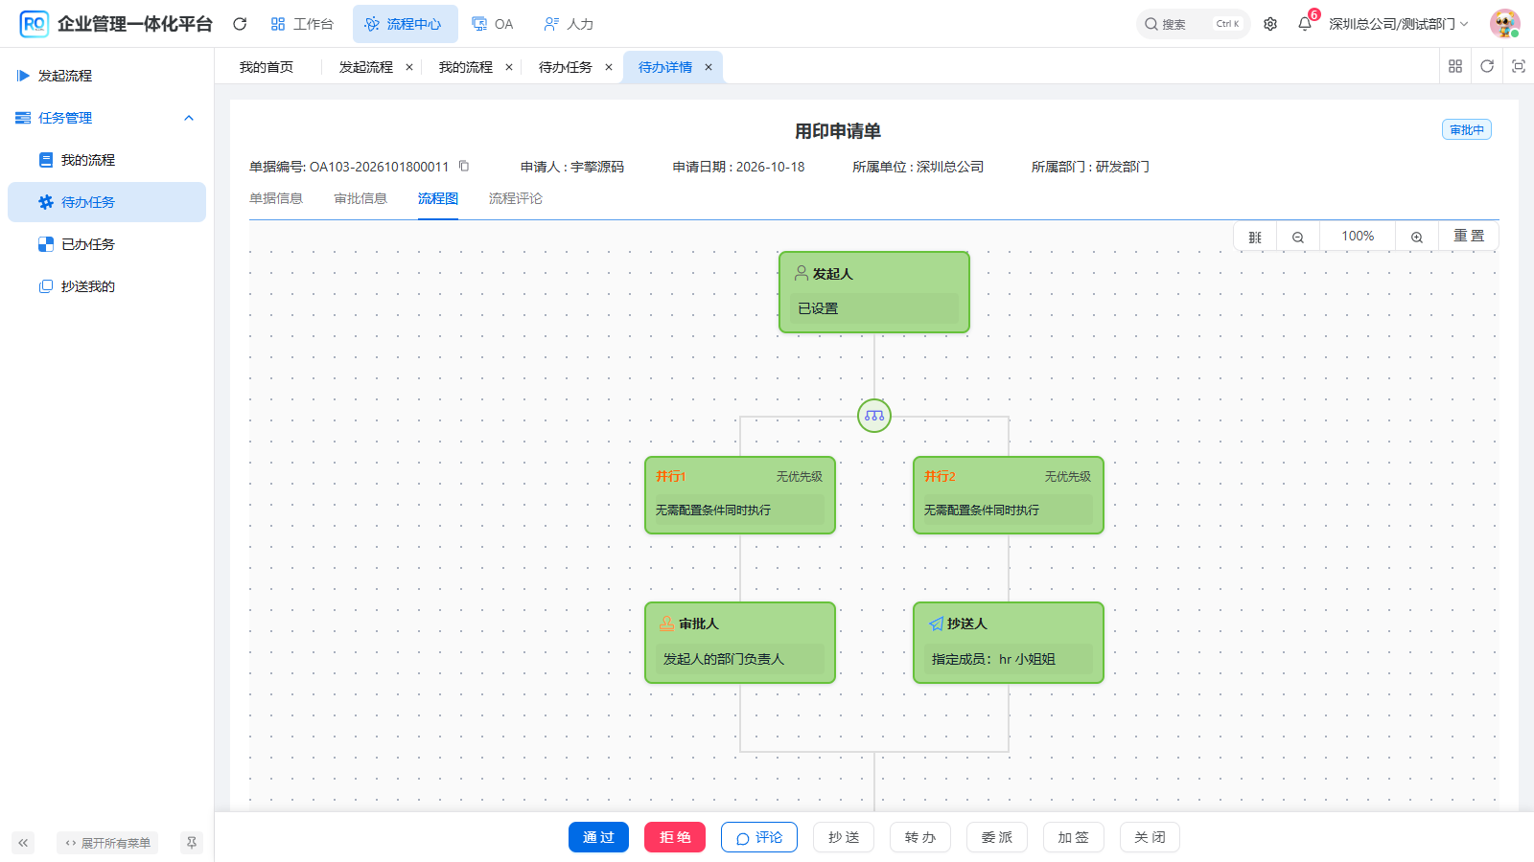The height and width of the screenshot is (862, 1534).
Task: Pin the sidebar menu
Action: (x=192, y=843)
